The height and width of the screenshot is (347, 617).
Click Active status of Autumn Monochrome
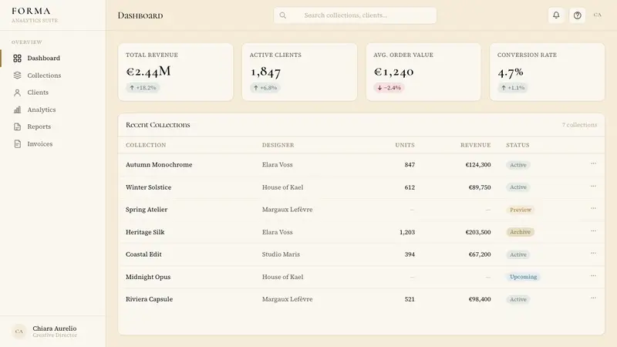[518, 165]
